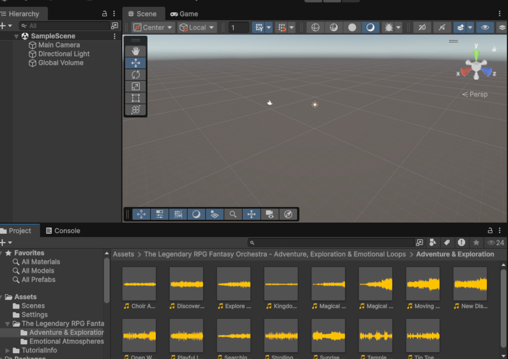Screen dimensions: 508x359
Task: Select Main Camera in Hierarchy
Action: [x=59, y=45]
